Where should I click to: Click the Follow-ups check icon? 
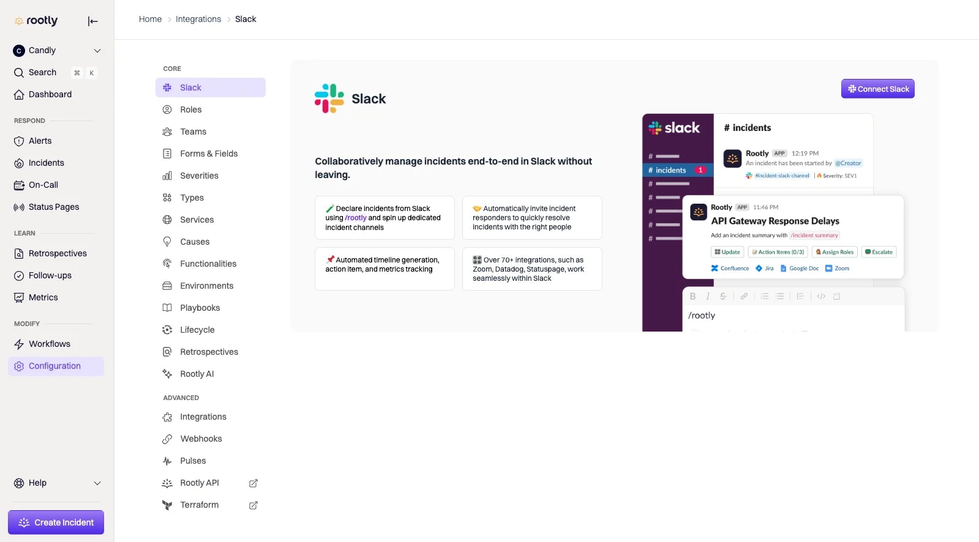(x=19, y=276)
